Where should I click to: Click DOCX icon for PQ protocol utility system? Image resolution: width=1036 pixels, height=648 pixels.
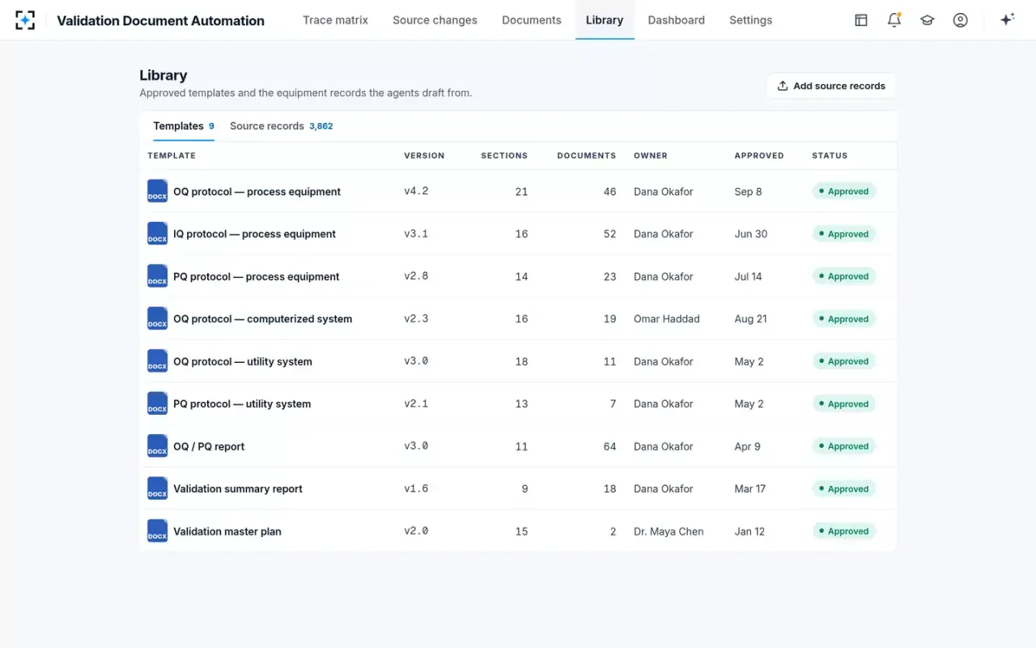pyautogui.click(x=157, y=403)
